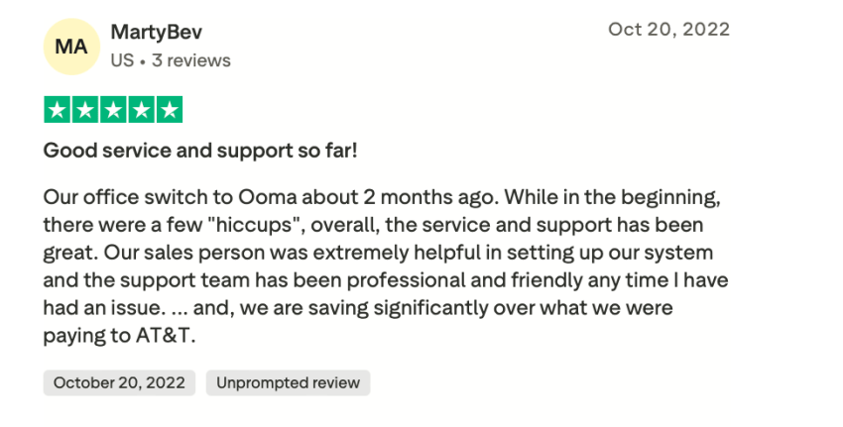
Task: Click the "Unprompted review" badge
Action: [288, 383]
